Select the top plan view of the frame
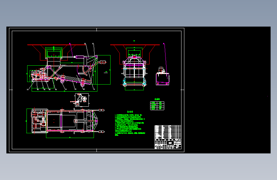277x180 pixels. [65, 122]
